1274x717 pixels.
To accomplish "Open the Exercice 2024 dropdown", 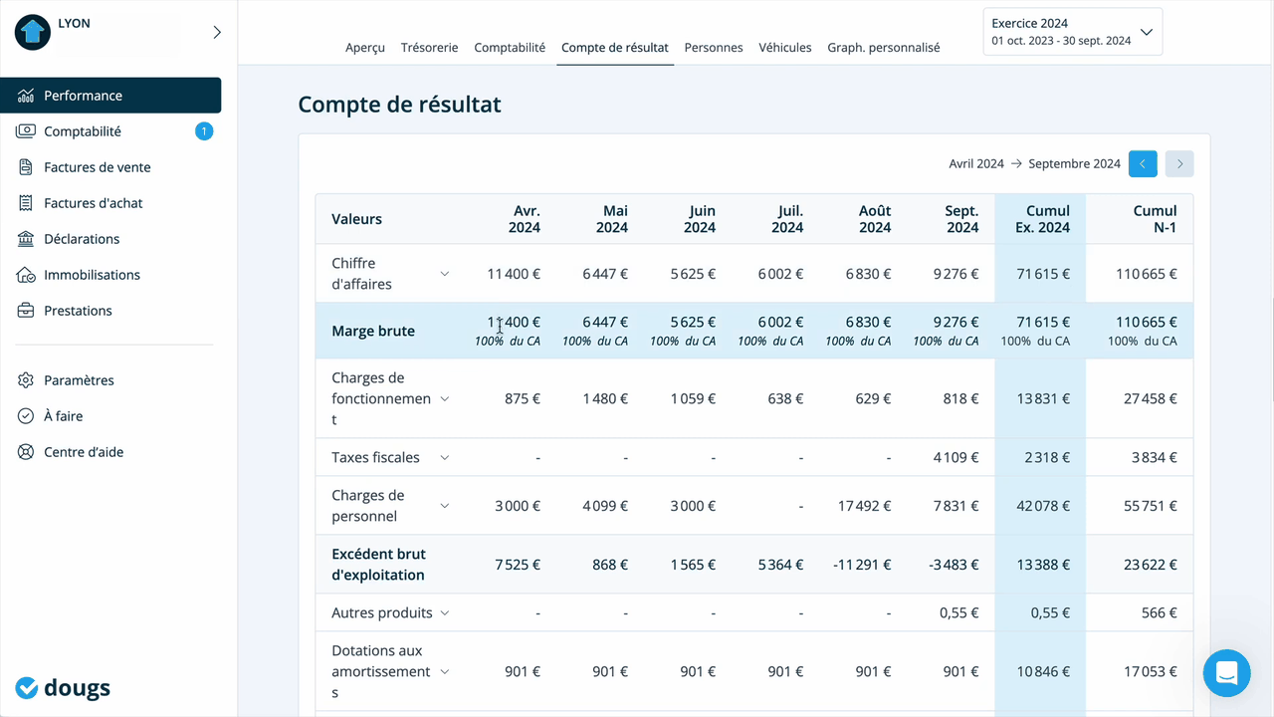I will point(1072,32).
